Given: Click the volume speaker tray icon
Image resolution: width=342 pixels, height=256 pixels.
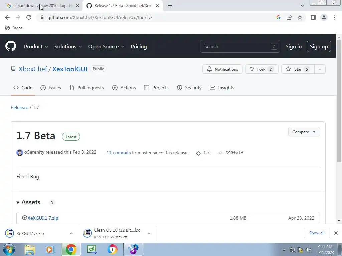Looking at the screenshot, I should coord(308,250).
